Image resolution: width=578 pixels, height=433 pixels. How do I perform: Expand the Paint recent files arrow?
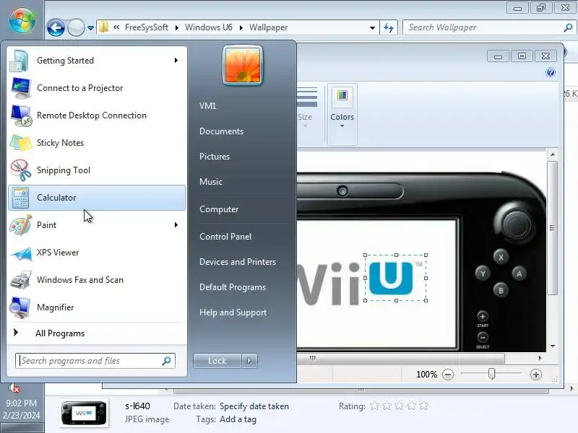pyautogui.click(x=176, y=224)
